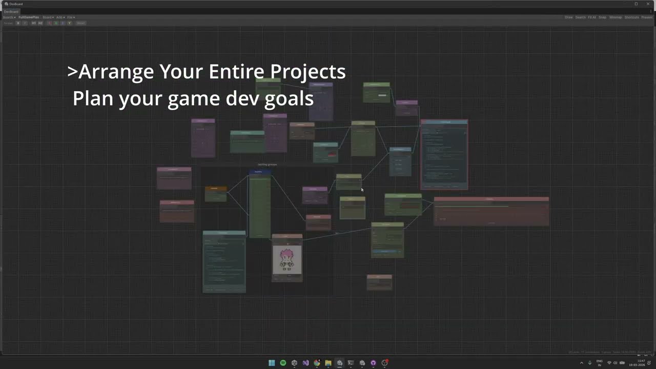656x369 pixels.
Task: Apply bold formatting with B button
Action: [18, 23]
